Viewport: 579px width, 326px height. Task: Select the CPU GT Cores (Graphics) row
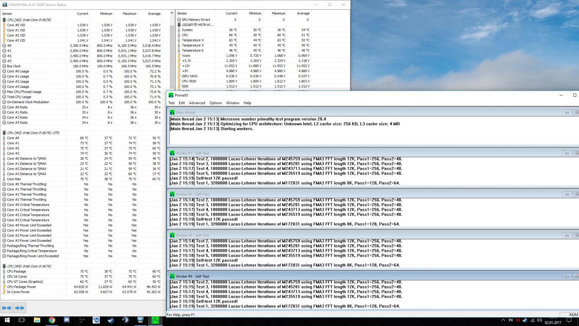tap(82, 282)
